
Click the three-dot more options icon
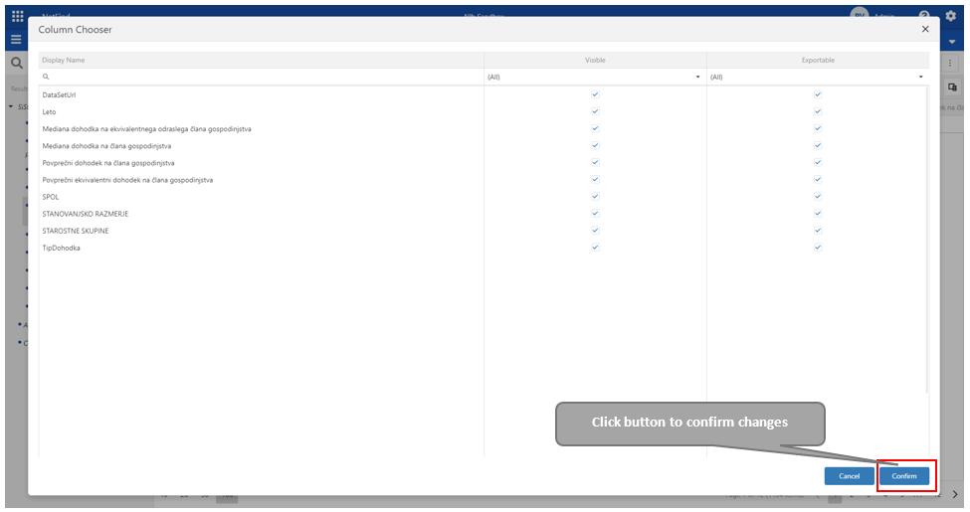(951, 63)
